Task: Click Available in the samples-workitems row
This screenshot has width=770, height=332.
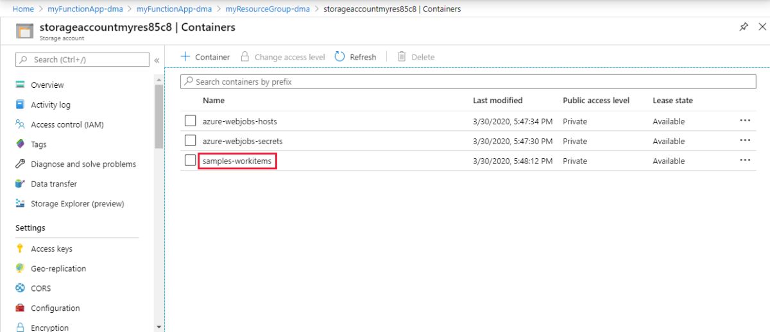Action: coord(669,161)
